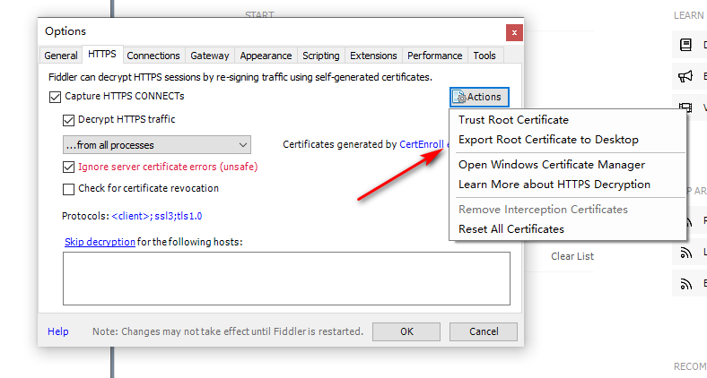Image resolution: width=707 pixels, height=378 pixels.
Task: Select Learn More about HTTPS Decryption
Action: (568, 185)
